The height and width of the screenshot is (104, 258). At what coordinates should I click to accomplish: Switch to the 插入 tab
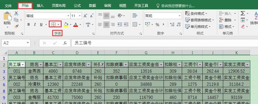(40, 6)
